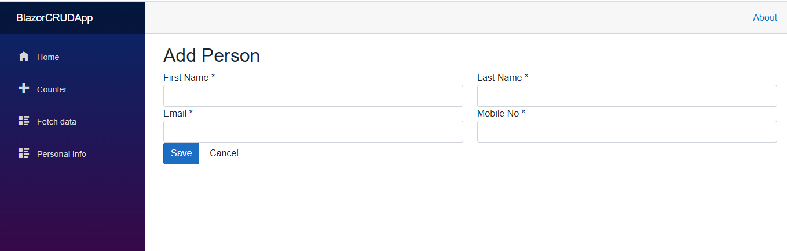Cancel adding the person
The width and height of the screenshot is (787, 251).
click(224, 153)
